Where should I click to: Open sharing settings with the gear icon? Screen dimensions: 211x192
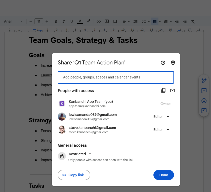pos(173,63)
